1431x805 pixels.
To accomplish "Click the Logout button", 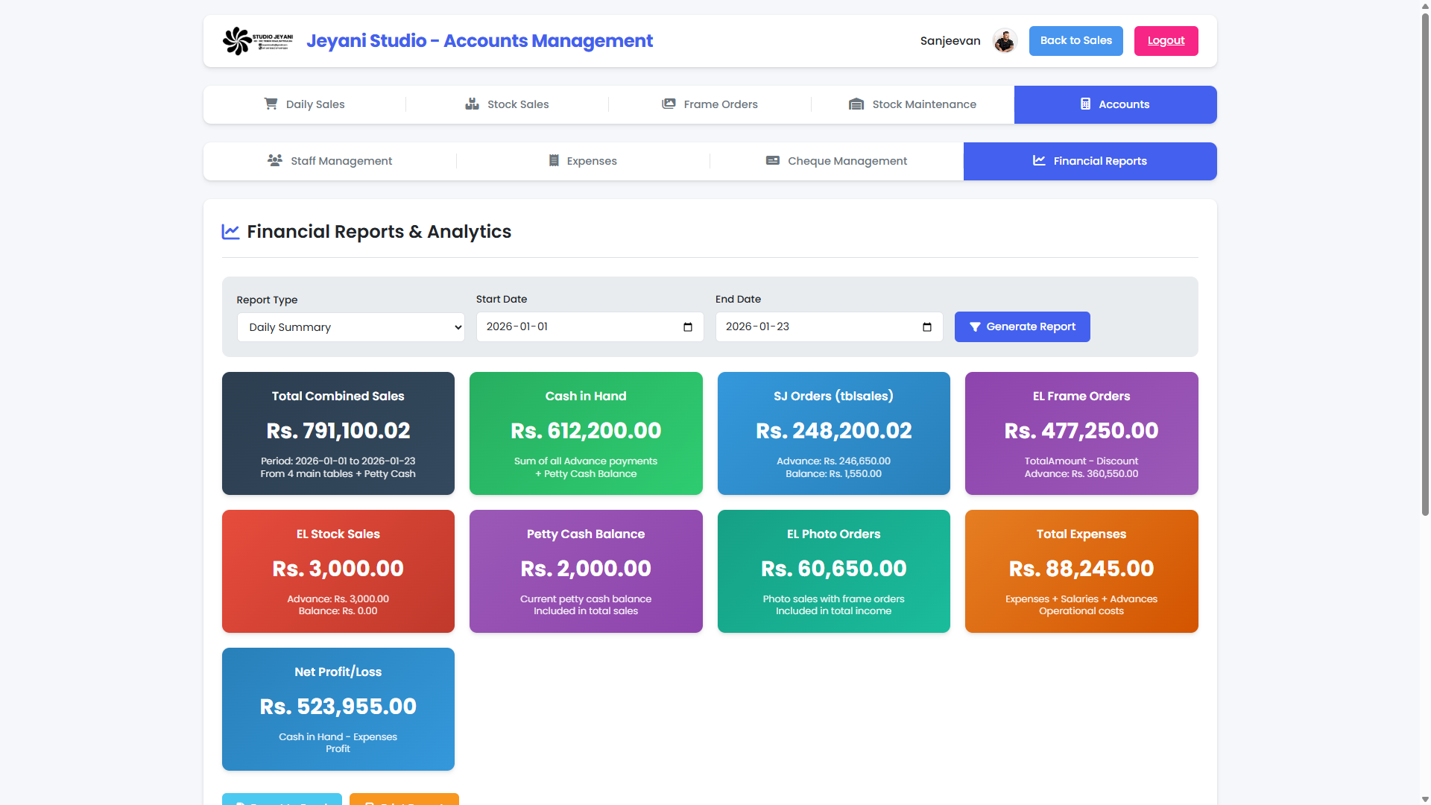I will tap(1166, 41).
